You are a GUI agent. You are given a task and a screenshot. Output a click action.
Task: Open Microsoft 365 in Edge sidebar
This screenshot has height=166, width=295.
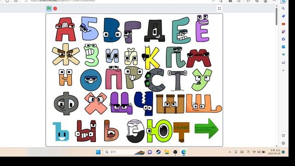coord(283,39)
